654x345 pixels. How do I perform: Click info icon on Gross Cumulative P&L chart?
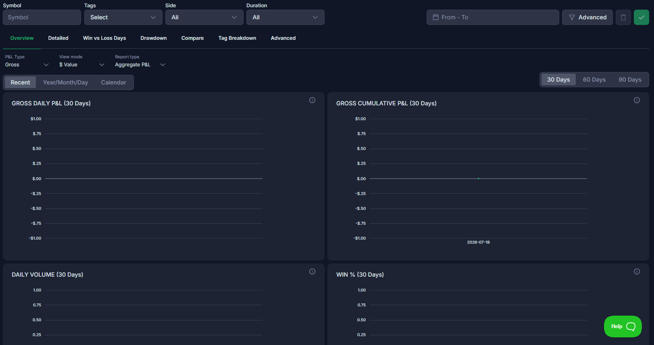[637, 100]
